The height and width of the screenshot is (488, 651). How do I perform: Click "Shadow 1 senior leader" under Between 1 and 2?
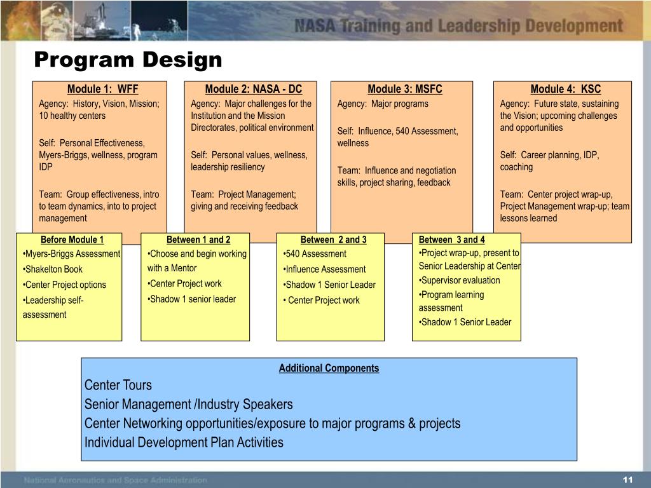click(192, 299)
